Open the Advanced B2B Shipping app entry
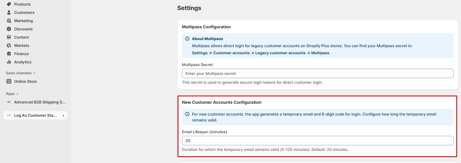 tap(40, 102)
